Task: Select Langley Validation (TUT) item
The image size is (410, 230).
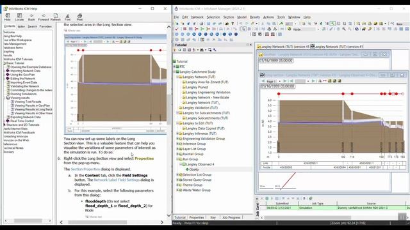Action: click(x=201, y=108)
